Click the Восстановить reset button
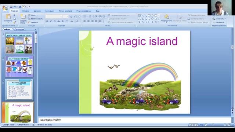This screenshot has height=132, width=235. pos(35,19)
